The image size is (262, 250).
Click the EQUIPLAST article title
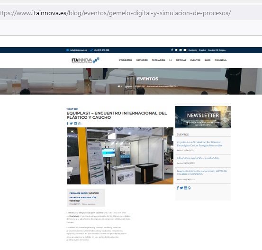(x=117, y=115)
